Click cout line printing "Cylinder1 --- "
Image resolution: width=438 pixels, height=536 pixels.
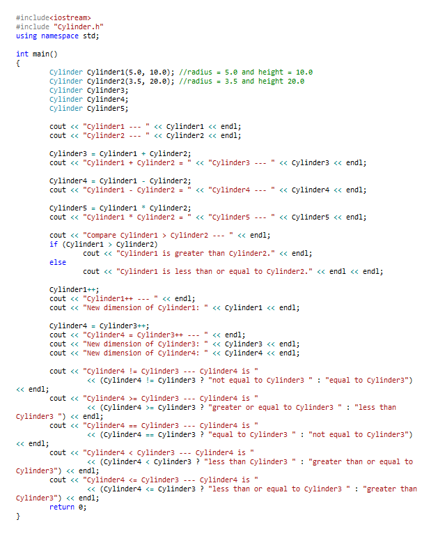(x=145, y=126)
